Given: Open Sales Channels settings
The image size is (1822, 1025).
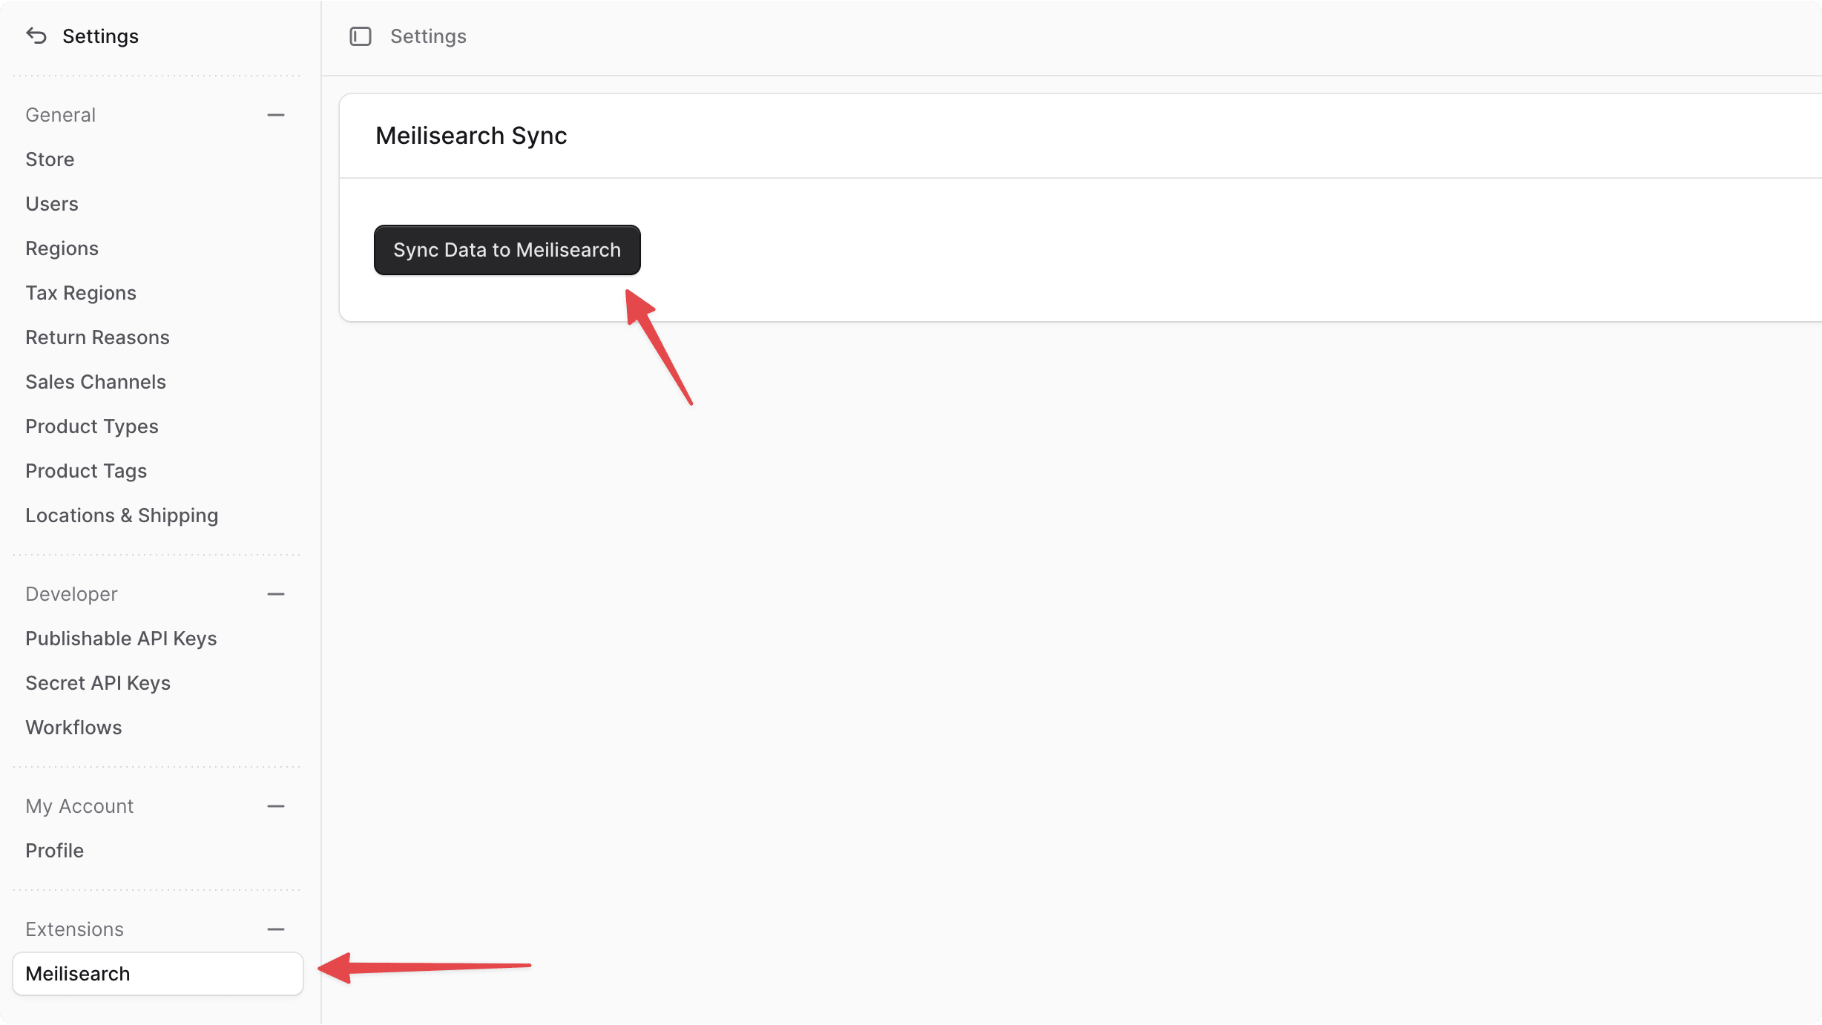Looking at the screenshot, I should click(x=95, y=381).
